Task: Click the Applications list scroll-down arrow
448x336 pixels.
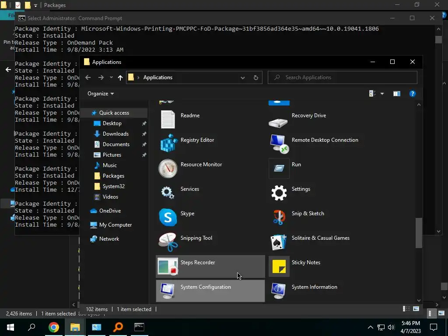Action: click(x=419, y=300)
